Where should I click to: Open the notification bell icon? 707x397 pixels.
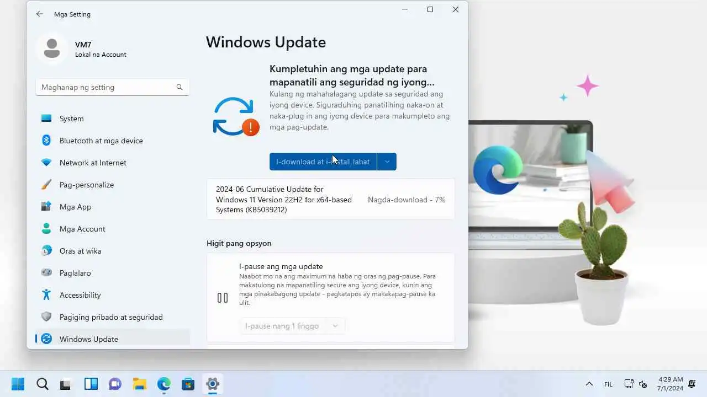pyautogui.click(x=692, y=384)
